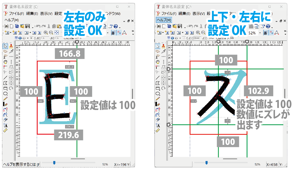293x170 pixels.
Task: Select the straight line tool in right window
Action: [157, 78]
